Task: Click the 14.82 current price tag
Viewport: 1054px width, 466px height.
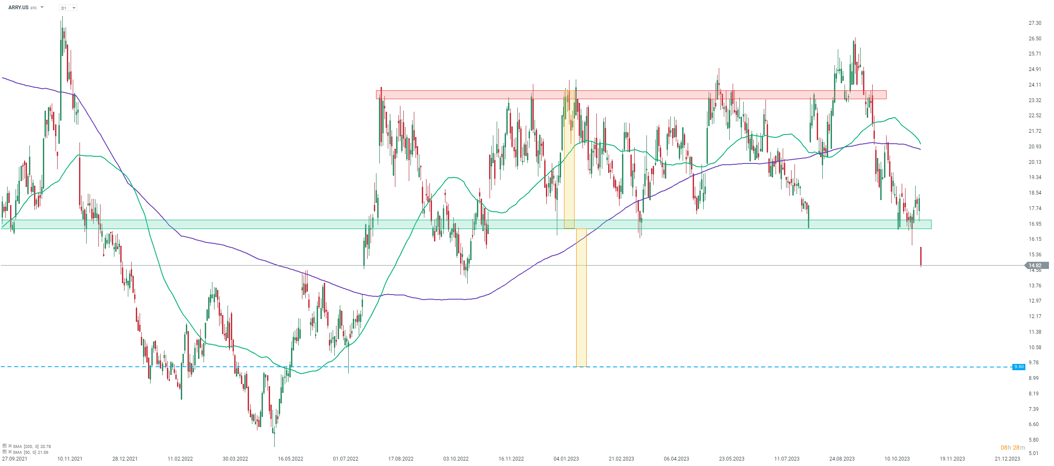Action: (x=1035, y=265)
